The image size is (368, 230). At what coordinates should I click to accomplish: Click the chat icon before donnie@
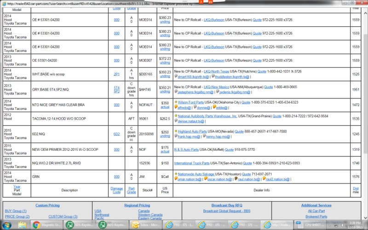[x=195, y=107]
